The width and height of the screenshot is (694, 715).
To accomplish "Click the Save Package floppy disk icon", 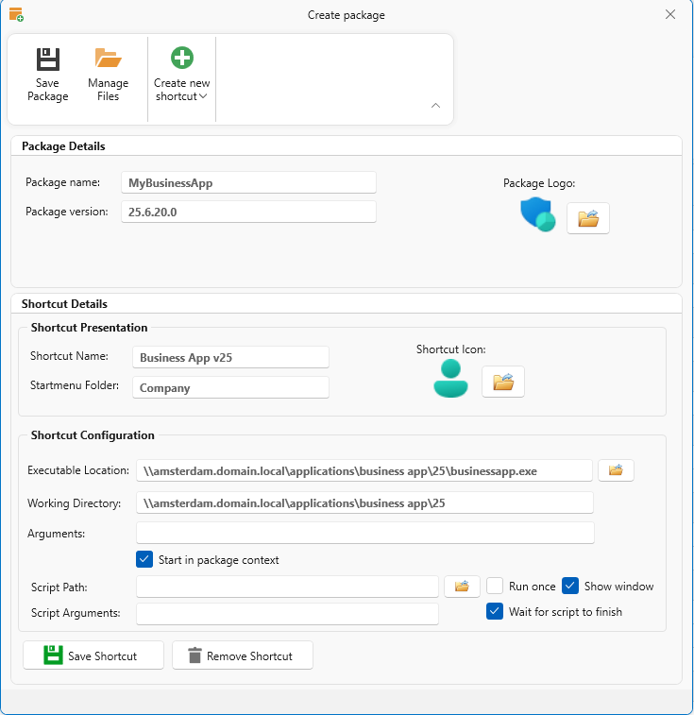I will click(x=47, y=60).
